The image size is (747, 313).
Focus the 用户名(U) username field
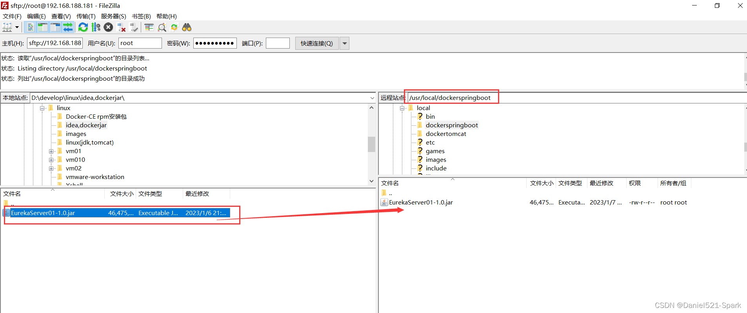[140, 43]
